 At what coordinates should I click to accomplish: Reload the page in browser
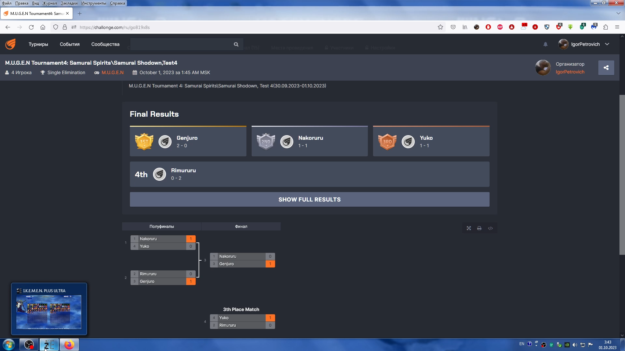click(x=31, y=27)
